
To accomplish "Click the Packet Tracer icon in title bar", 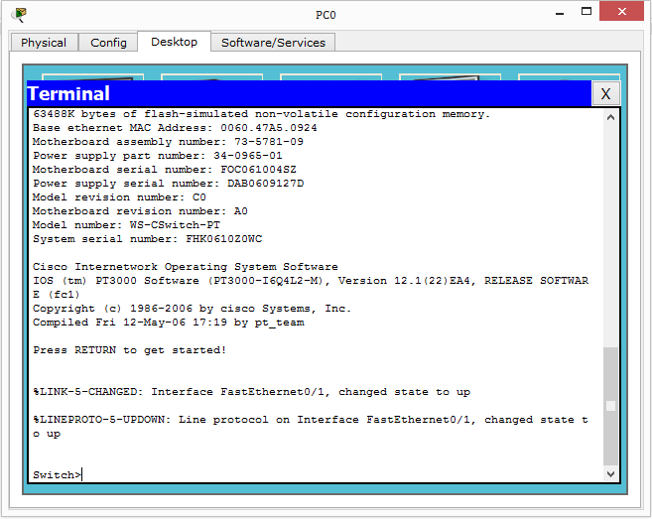I will pyautogui.click(x=19, y=15).
